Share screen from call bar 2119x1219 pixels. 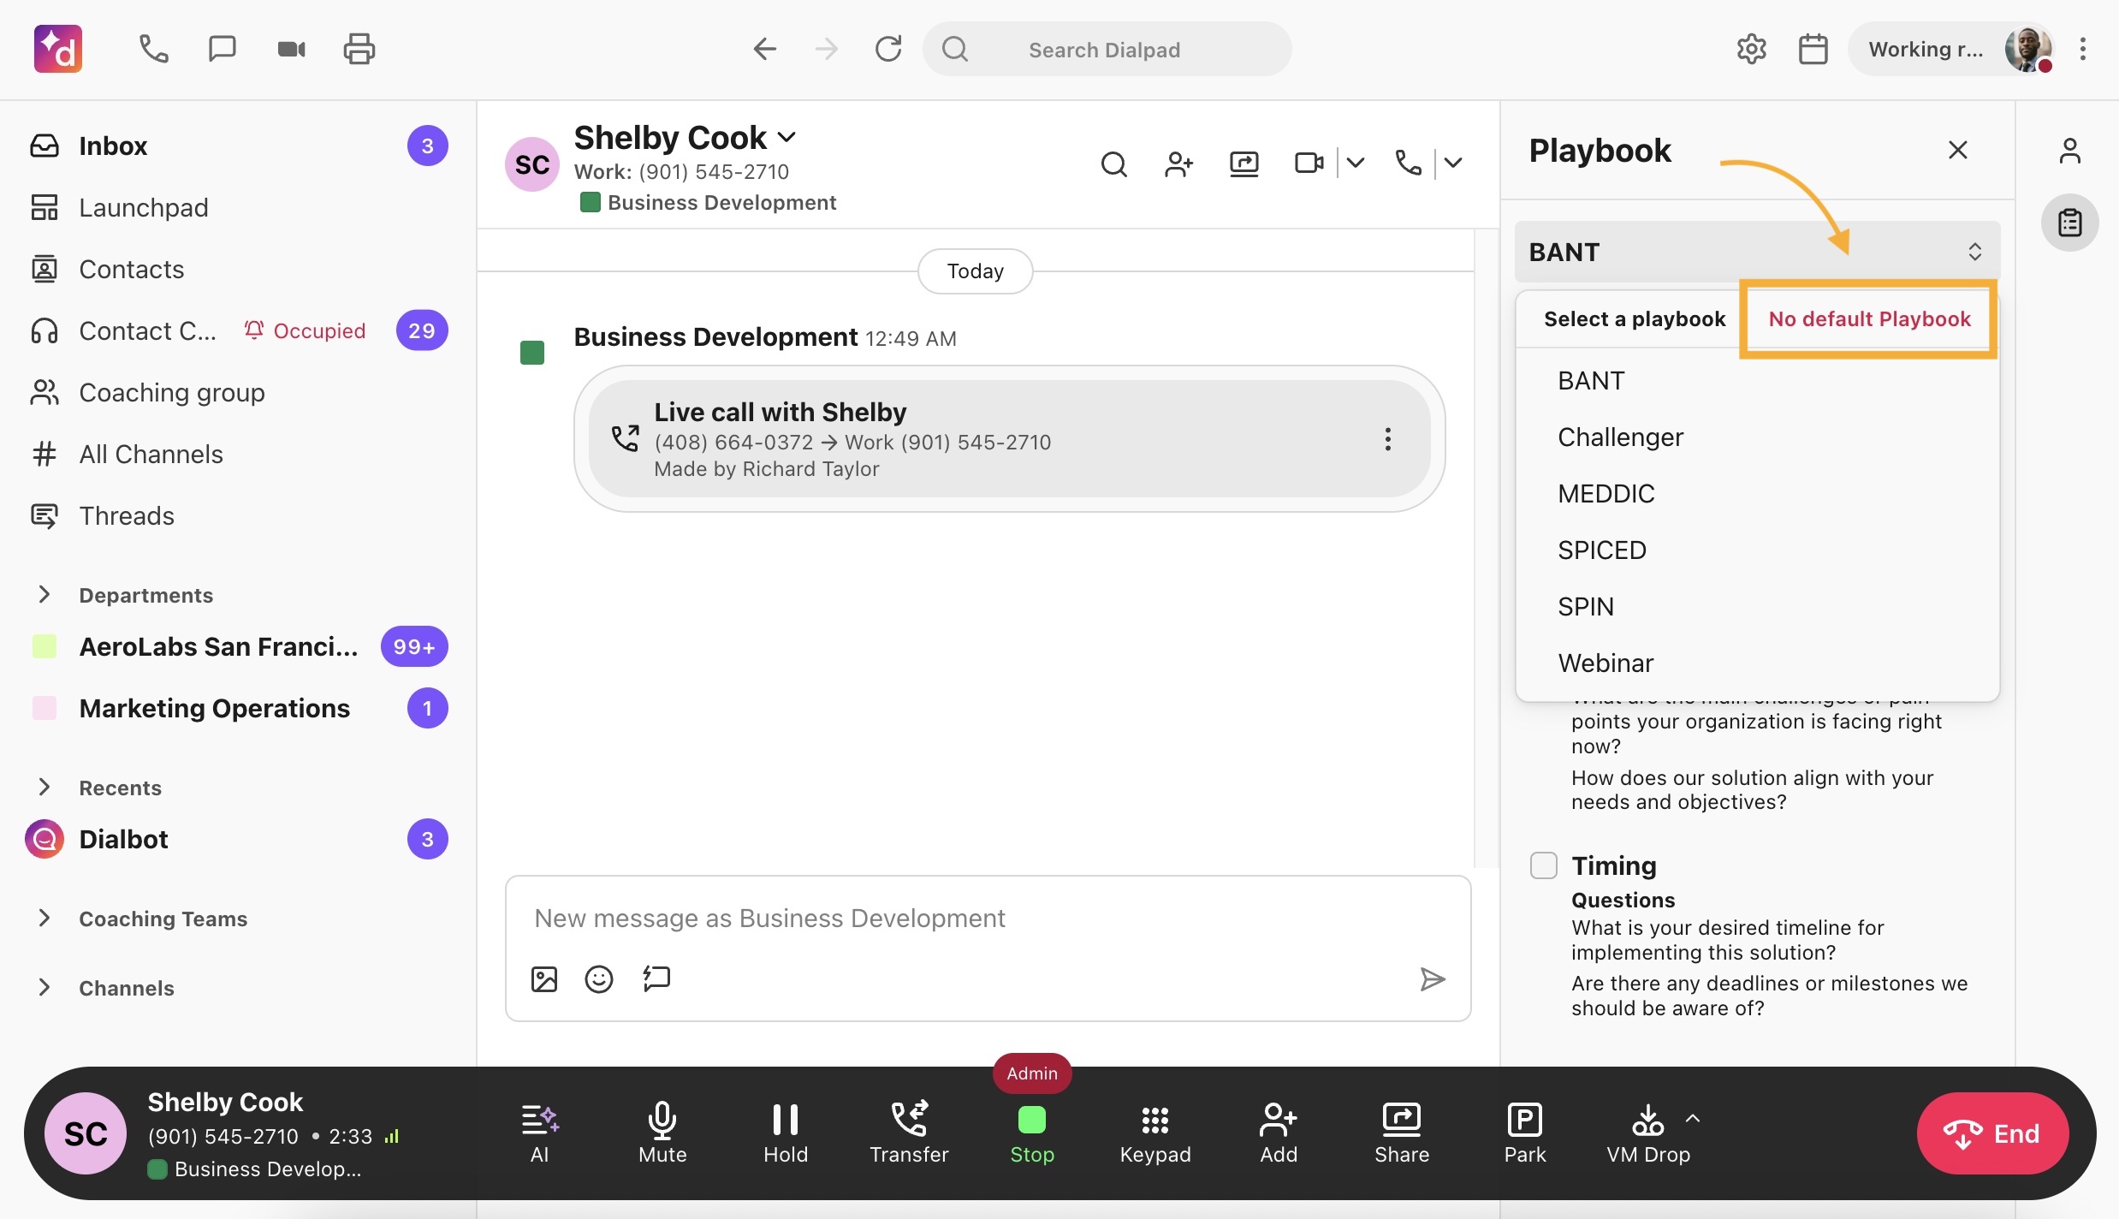point(1402,1133)
